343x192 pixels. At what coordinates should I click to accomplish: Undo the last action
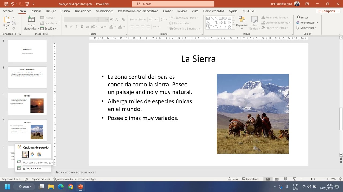(x=12, y=4)
